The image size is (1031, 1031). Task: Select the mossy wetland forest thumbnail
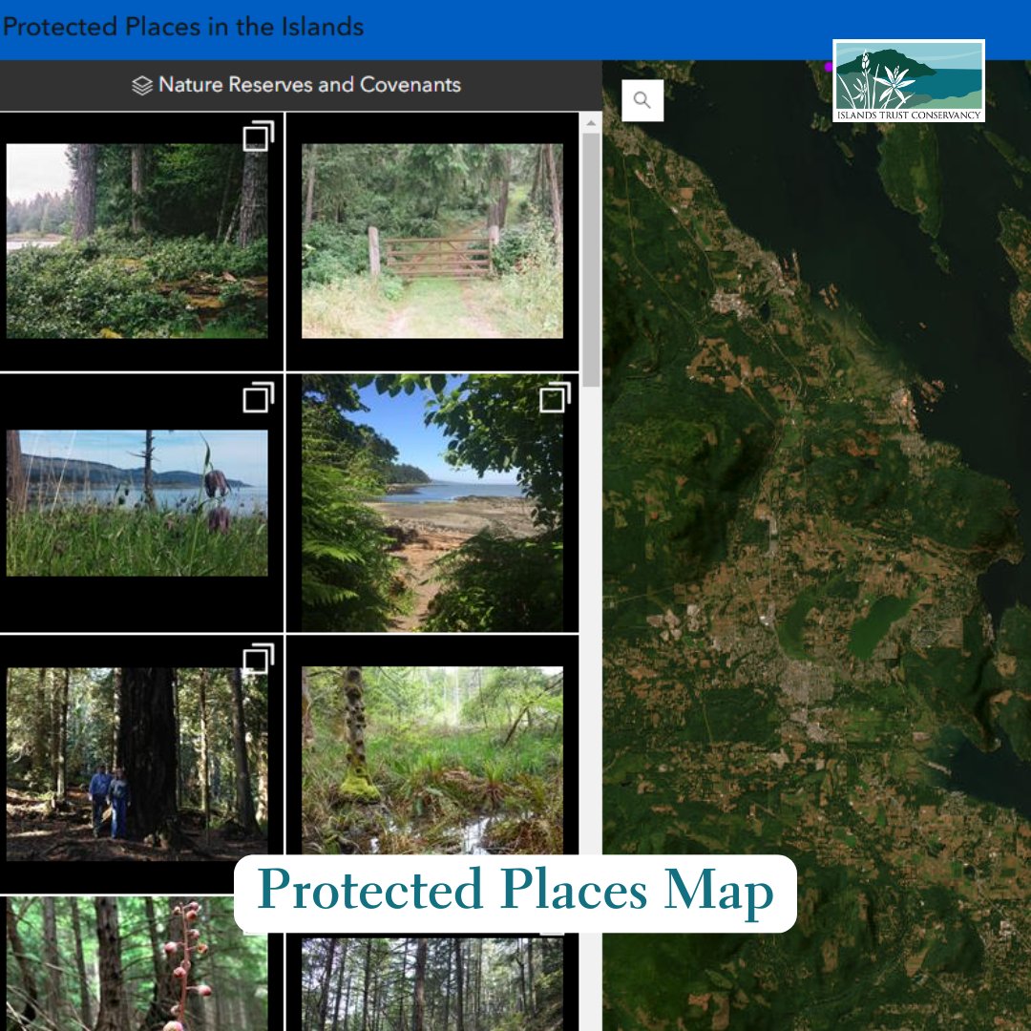(432, 761)
